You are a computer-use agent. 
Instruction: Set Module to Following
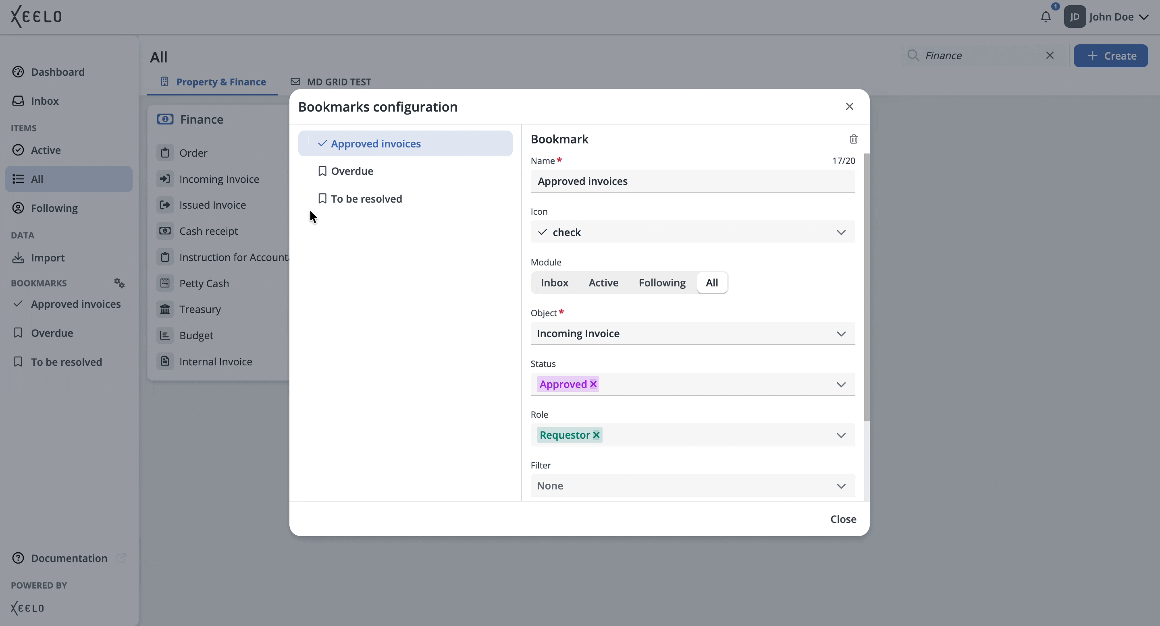point(662,283)
